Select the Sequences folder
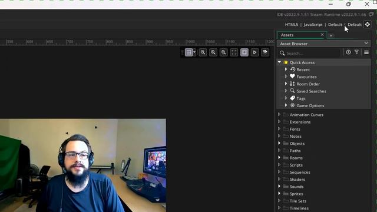Image resolution: width=377 pixels, height=212 pixels. (300, 173)
